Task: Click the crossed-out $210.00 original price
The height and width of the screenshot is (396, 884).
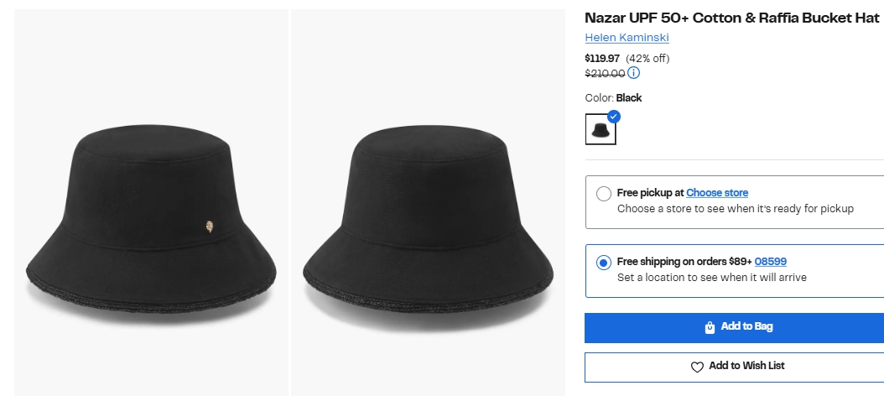Action: pos(604,73)
